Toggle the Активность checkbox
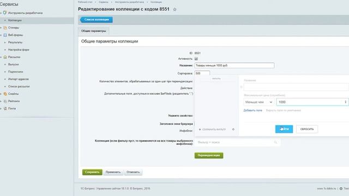 [196, 59]
